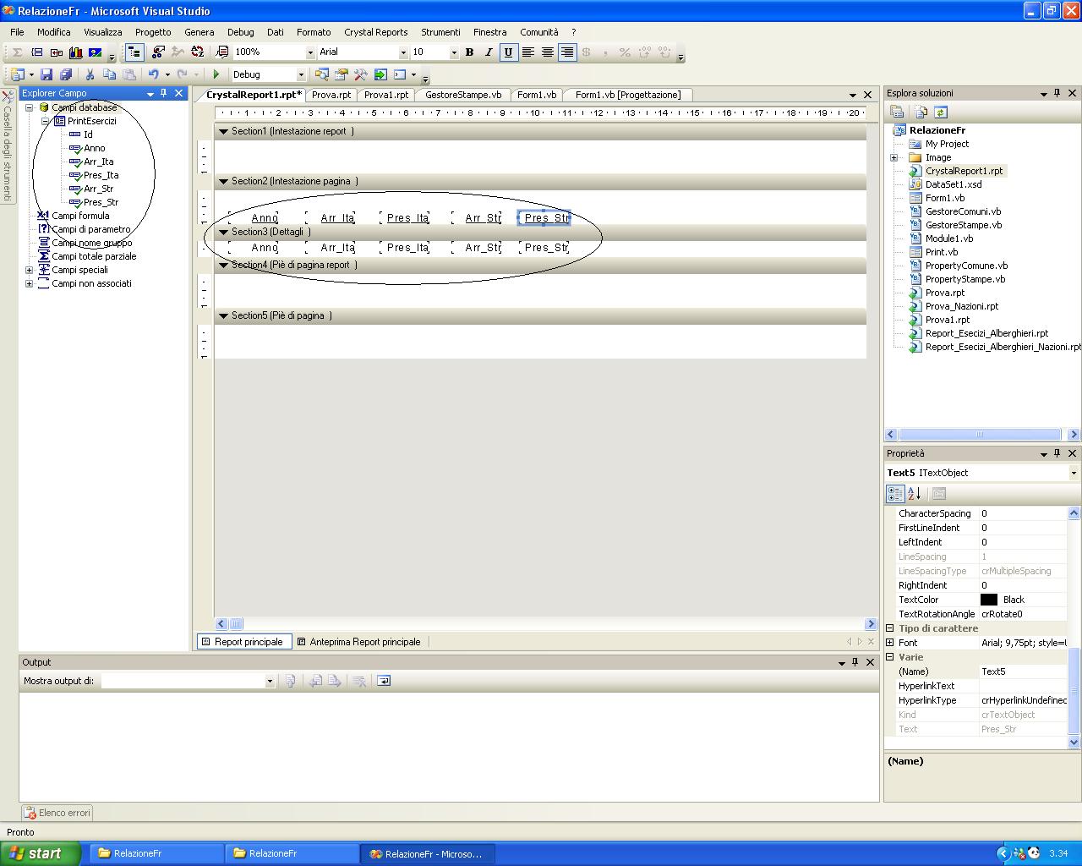
Task: Select Report_Esecizi_Alberghieri.rpt in Solution Explorer
Action: point(986,333)
